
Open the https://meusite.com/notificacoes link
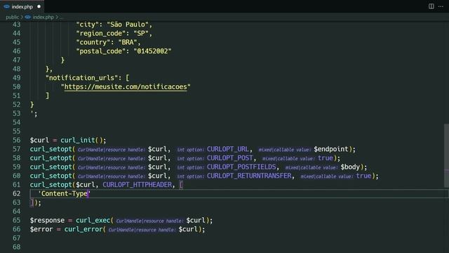126,87
